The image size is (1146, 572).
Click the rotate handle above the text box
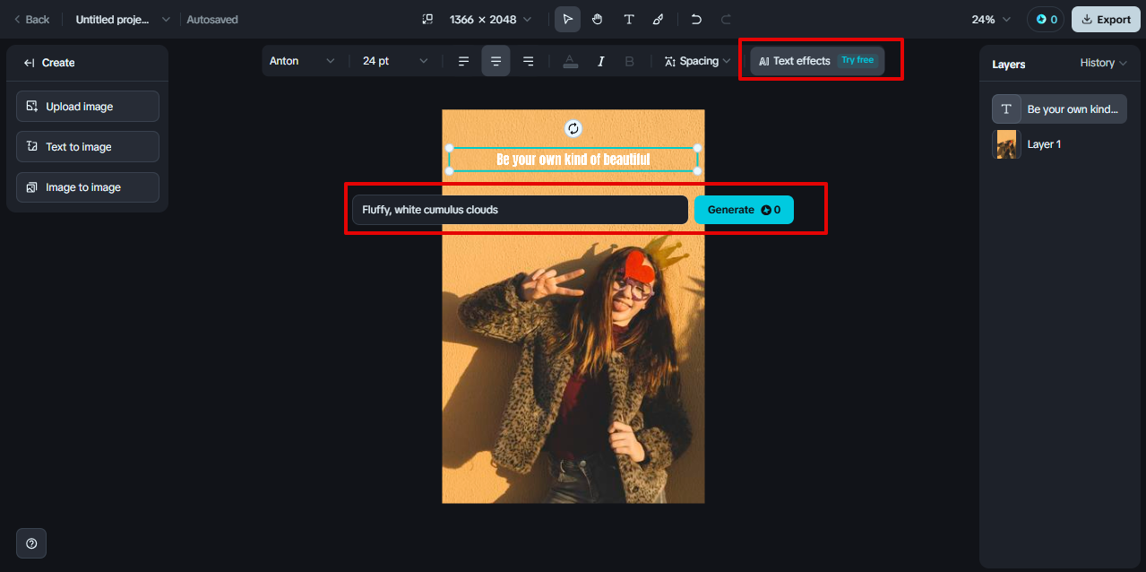click(573, 128)
